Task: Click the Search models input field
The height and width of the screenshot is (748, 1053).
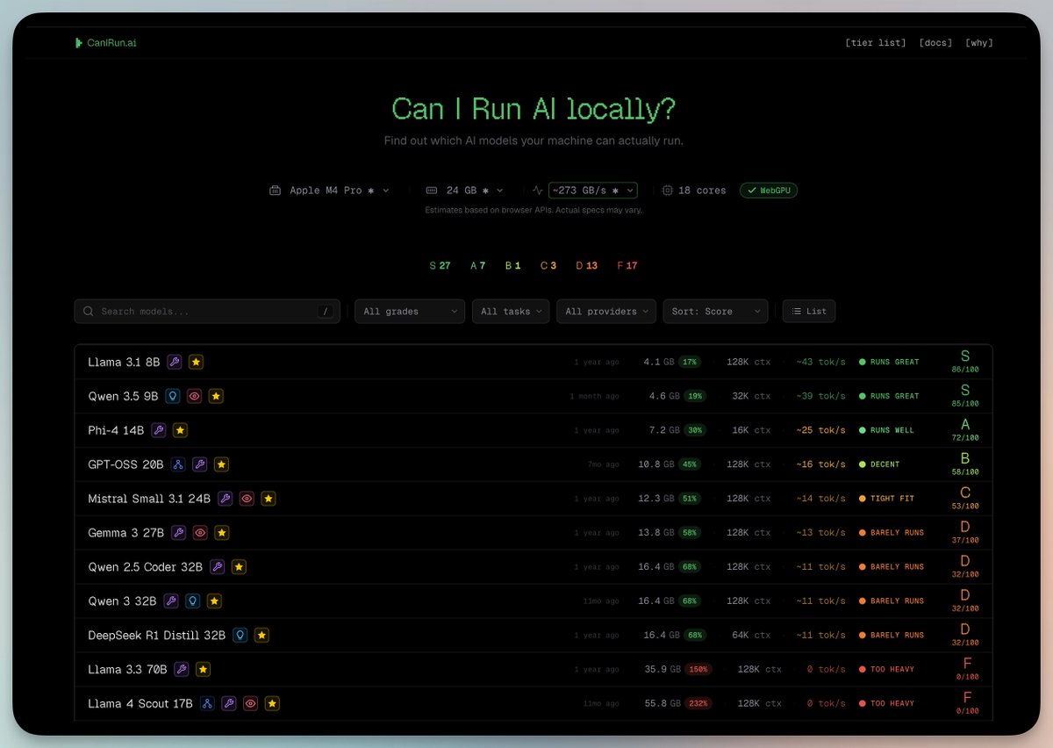Action: pos(207,312)
